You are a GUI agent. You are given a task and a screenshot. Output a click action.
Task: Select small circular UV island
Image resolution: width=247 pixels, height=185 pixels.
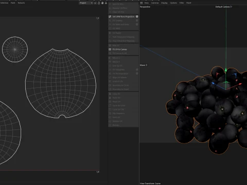pos(15,49)
